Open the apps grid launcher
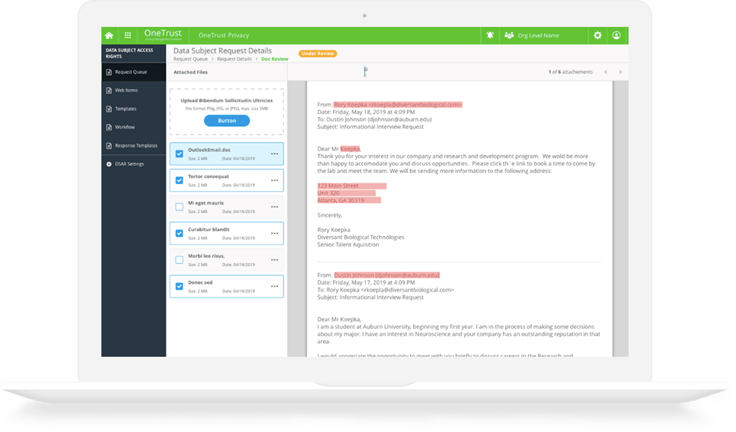Screen dimensions: 736x432 [x=128, y=36]
